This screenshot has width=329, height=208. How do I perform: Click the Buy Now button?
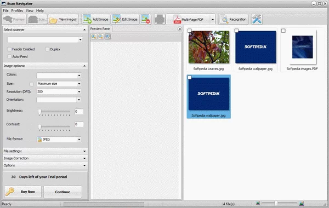23,192
